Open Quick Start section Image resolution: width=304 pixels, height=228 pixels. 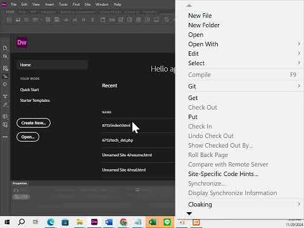click(30, 89)
